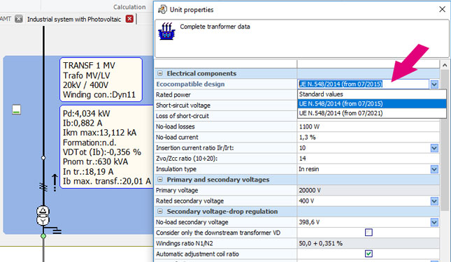Click the scrollbar up arrow in properties
This screenshot has width=451, height=262.
[445, 65]
